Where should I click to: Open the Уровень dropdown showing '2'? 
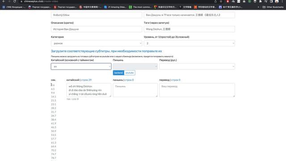189,43
